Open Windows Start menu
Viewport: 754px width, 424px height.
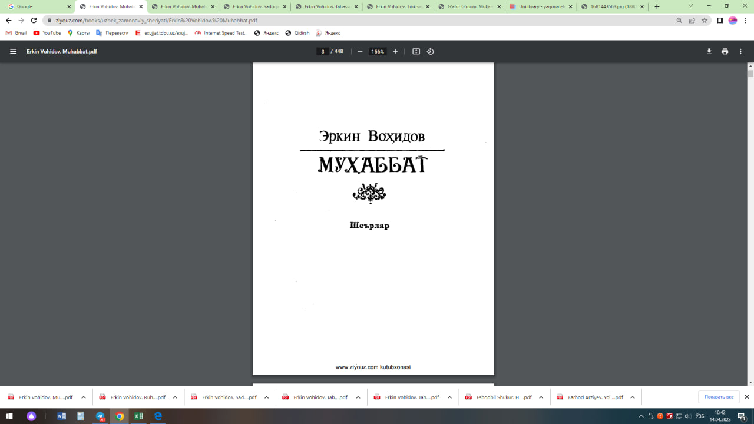9,416
